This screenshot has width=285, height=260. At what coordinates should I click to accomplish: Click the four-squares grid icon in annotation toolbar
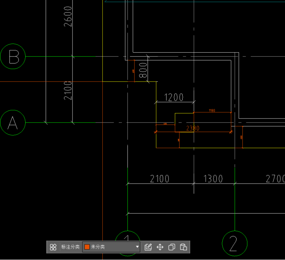[53, 247]
